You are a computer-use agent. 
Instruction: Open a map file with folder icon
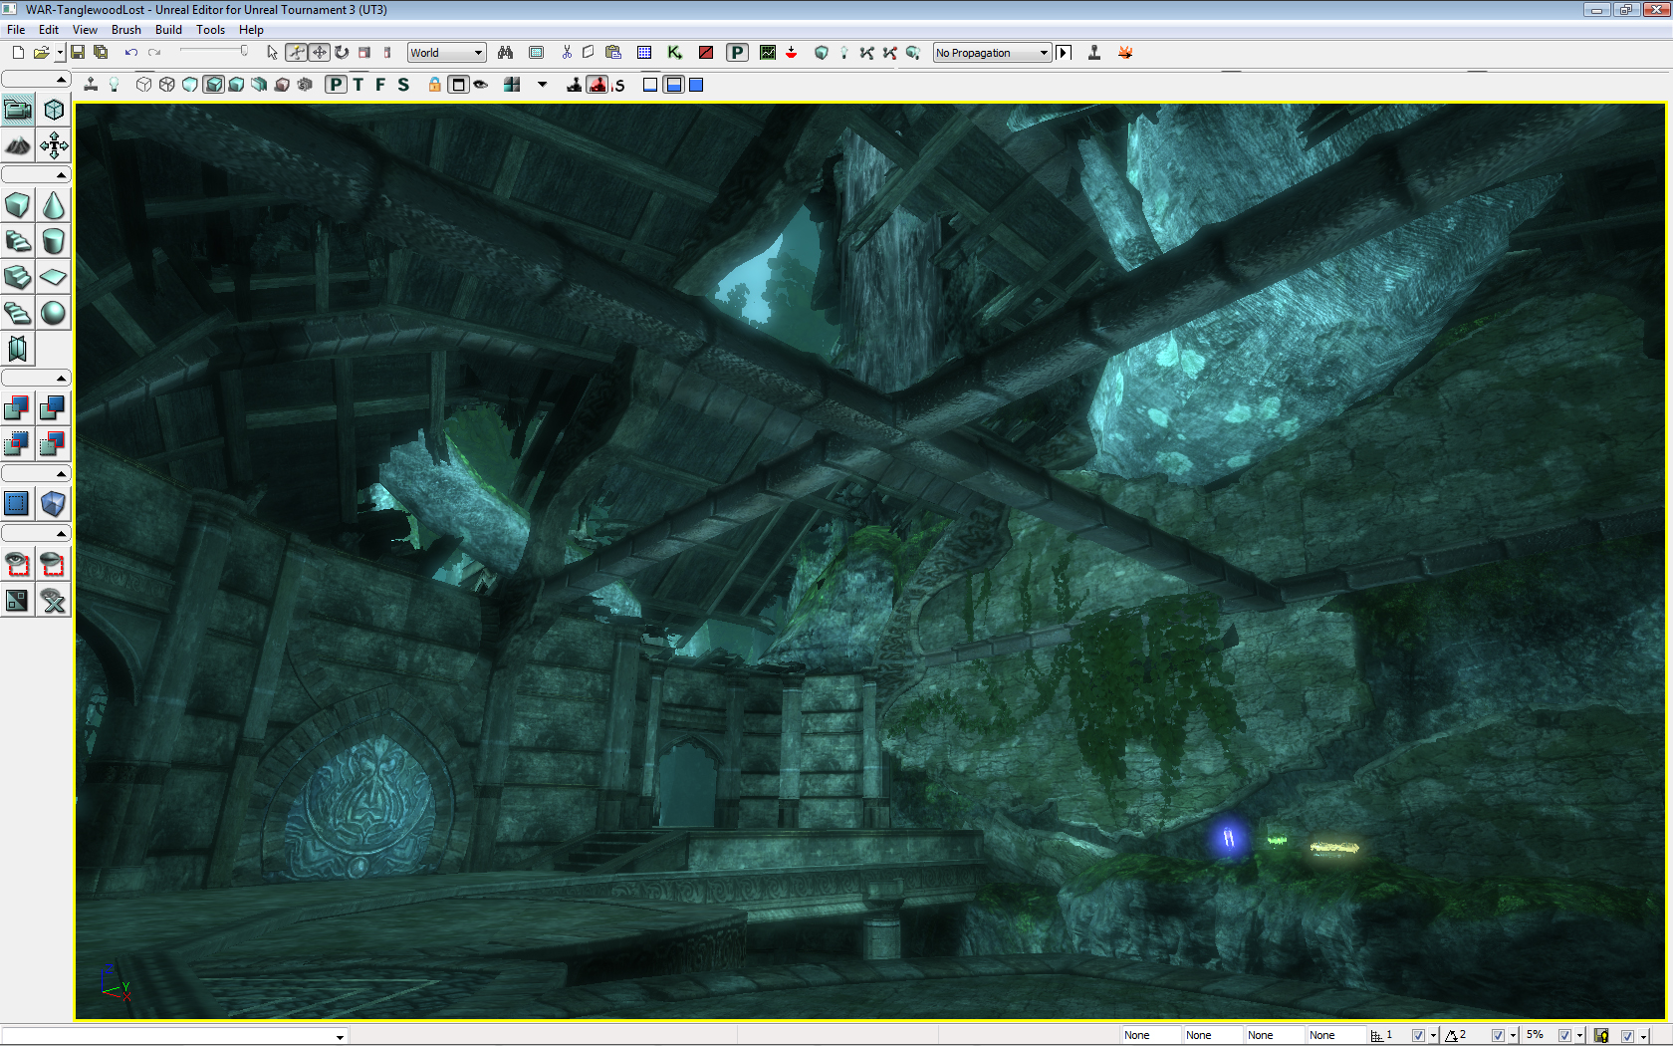[x=41, y=53]
